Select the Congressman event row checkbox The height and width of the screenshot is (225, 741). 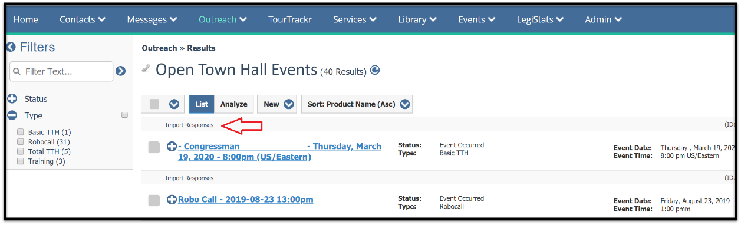[154, 147]
